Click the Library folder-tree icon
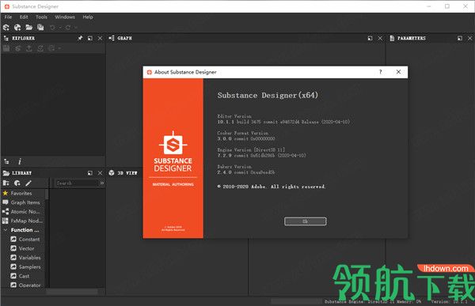Image resolution: width=475 pixels, height=306 pixels. click(6, 183)
